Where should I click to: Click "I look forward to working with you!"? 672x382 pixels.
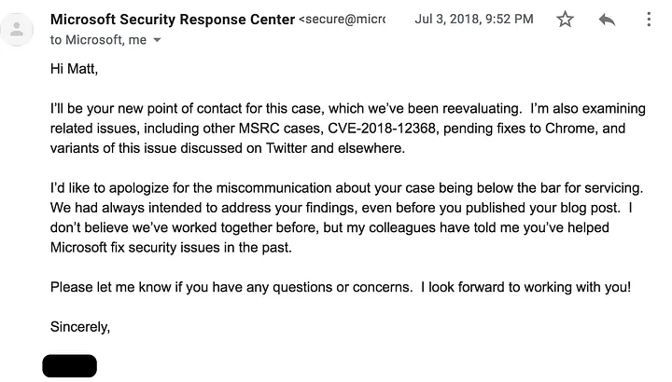tap(526, 286)
